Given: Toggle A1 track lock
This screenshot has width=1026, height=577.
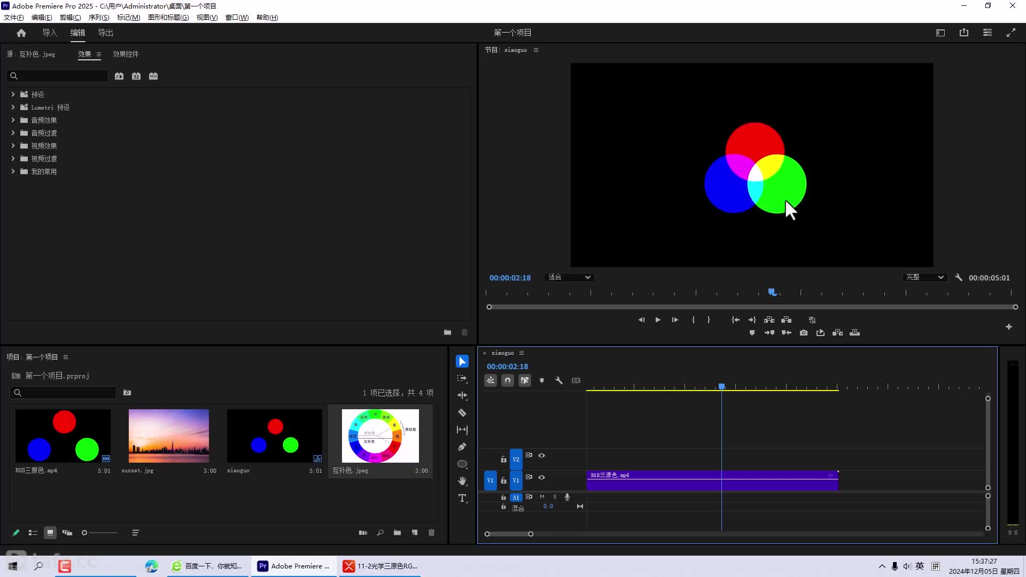Looking at the screenshot, I should tap(503, 497).
